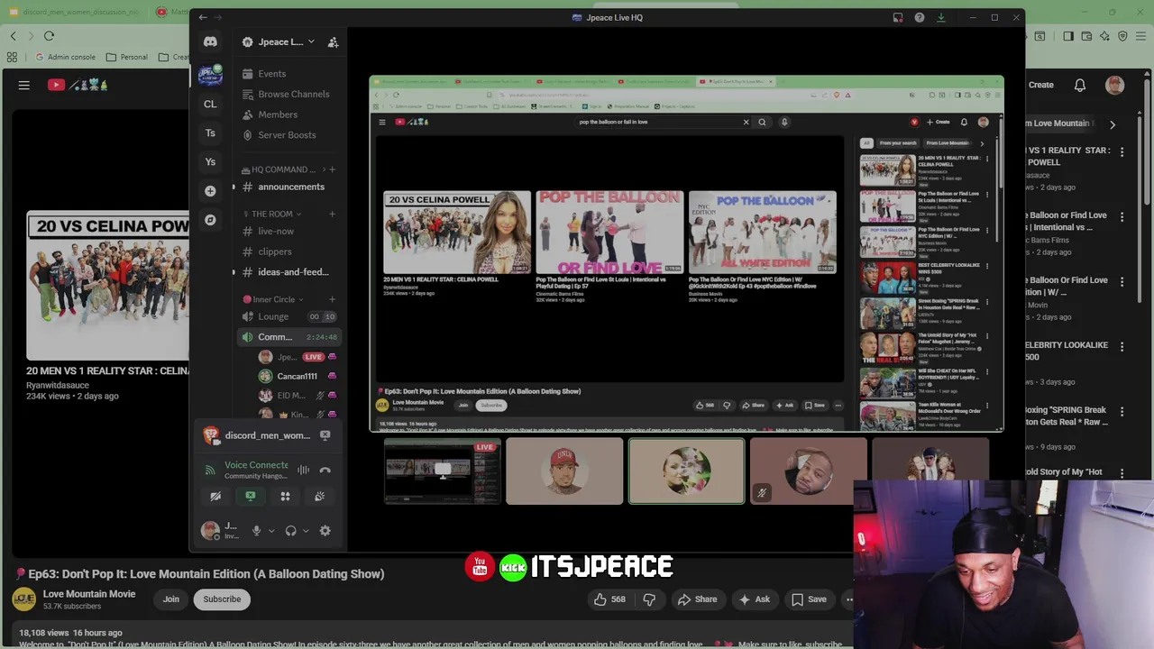Open YouTube notifications bell

tap(1080, 85)
